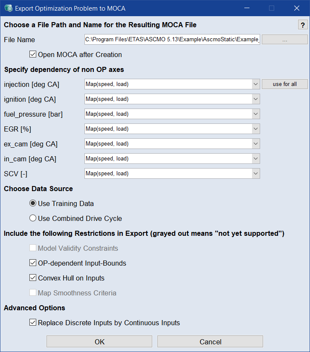
Task: Toggle Replace Discrete Inputs by Continuous Inputs
Action: [x=33, y=323]
